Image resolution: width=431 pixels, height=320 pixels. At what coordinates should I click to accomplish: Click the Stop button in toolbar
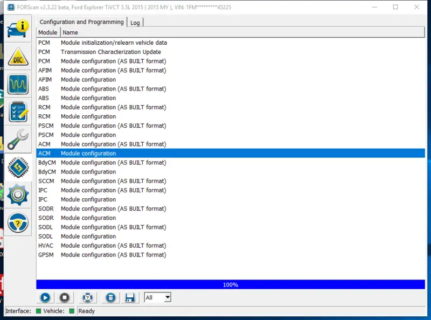(x=65, y=297)
